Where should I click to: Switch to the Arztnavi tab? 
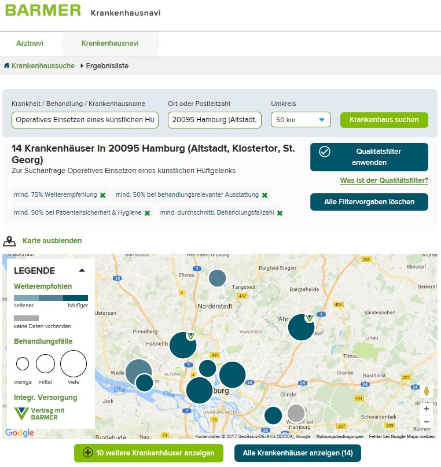30,43
